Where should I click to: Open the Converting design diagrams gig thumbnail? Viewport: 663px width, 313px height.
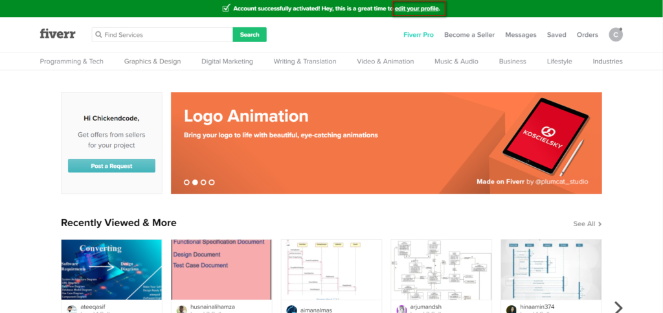point(111,270)
